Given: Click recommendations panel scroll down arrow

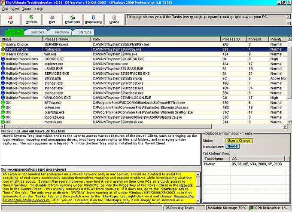Looking at the screenshot, I should point(198,201).
